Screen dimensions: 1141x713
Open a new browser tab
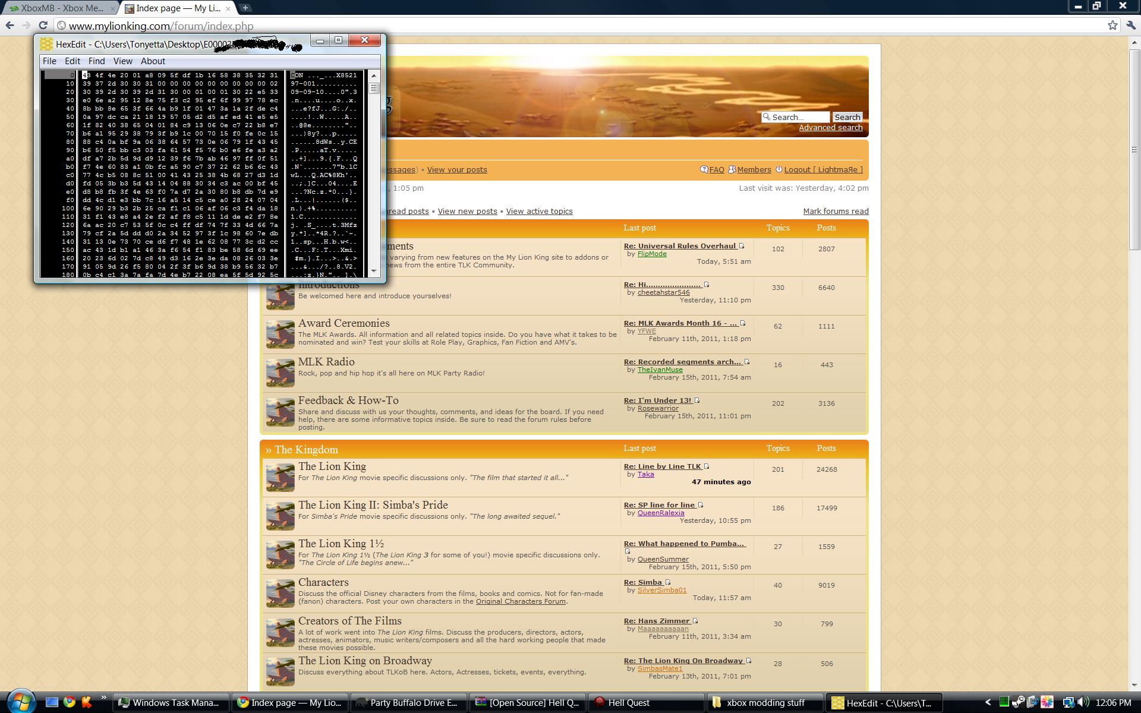[245, 8]
